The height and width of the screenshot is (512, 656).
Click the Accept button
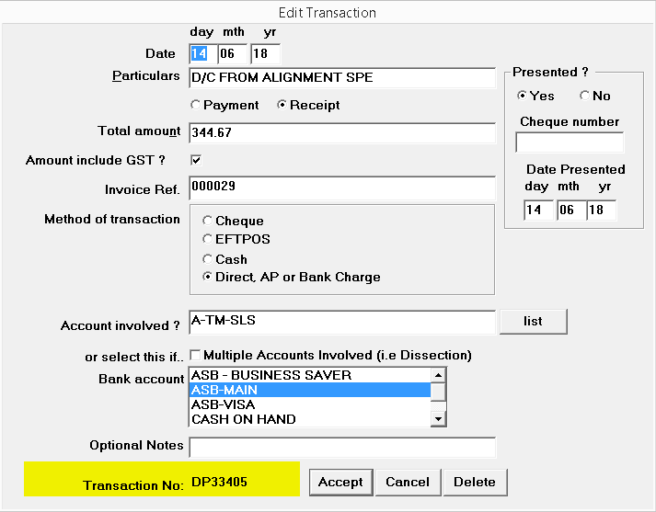click(x=341, y=483)
